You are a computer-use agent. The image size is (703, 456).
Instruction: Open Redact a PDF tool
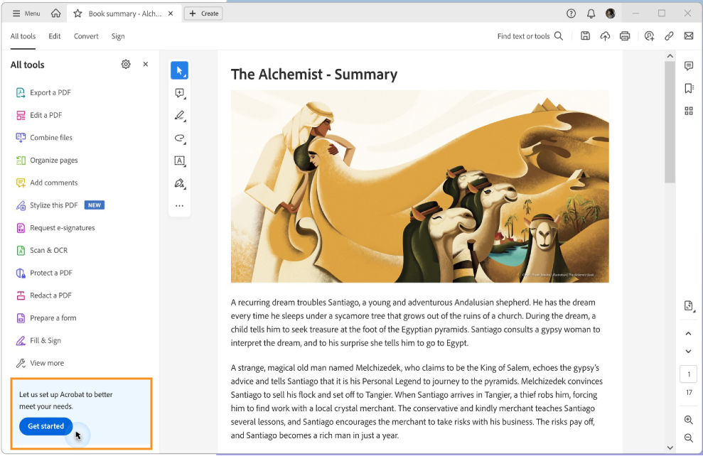click(x=43, y=295)
